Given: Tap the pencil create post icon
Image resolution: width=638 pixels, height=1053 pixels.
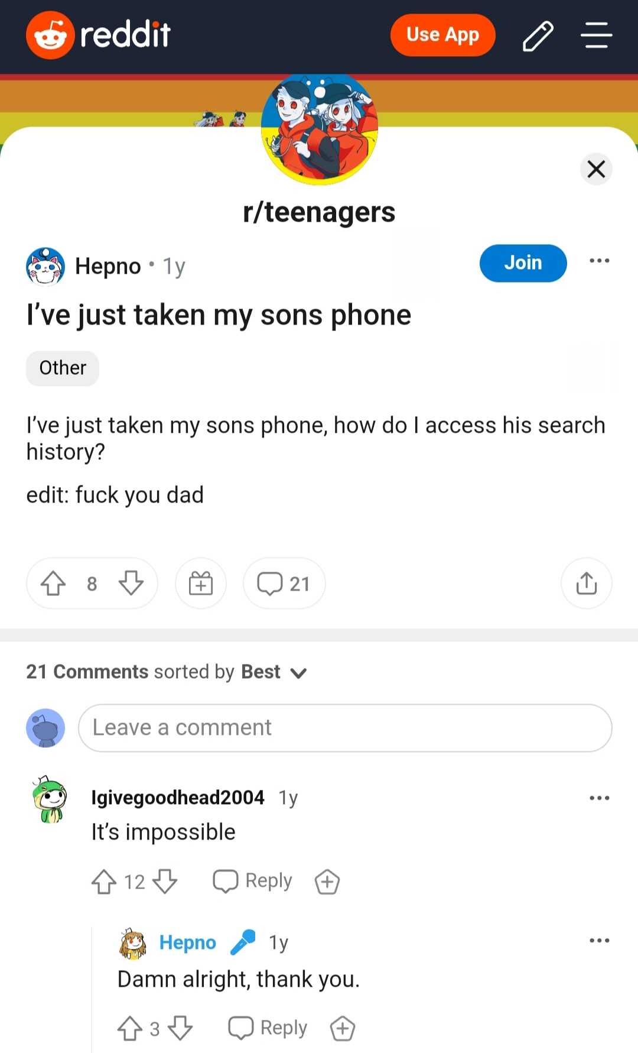Looking at the screenshot, I should (x=538, y=35).
